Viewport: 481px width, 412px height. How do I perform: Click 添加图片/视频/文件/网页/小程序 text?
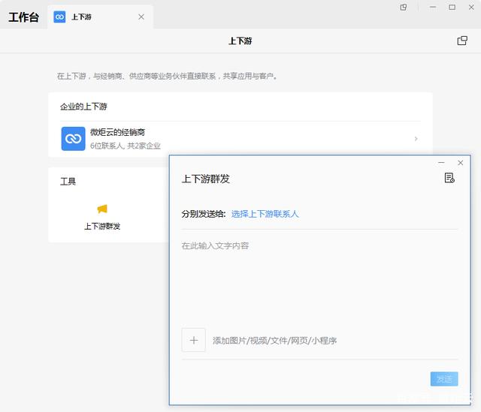pos(274,341)
